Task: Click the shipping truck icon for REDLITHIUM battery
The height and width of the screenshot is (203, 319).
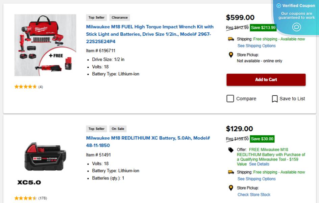Action: pos(231,172)
